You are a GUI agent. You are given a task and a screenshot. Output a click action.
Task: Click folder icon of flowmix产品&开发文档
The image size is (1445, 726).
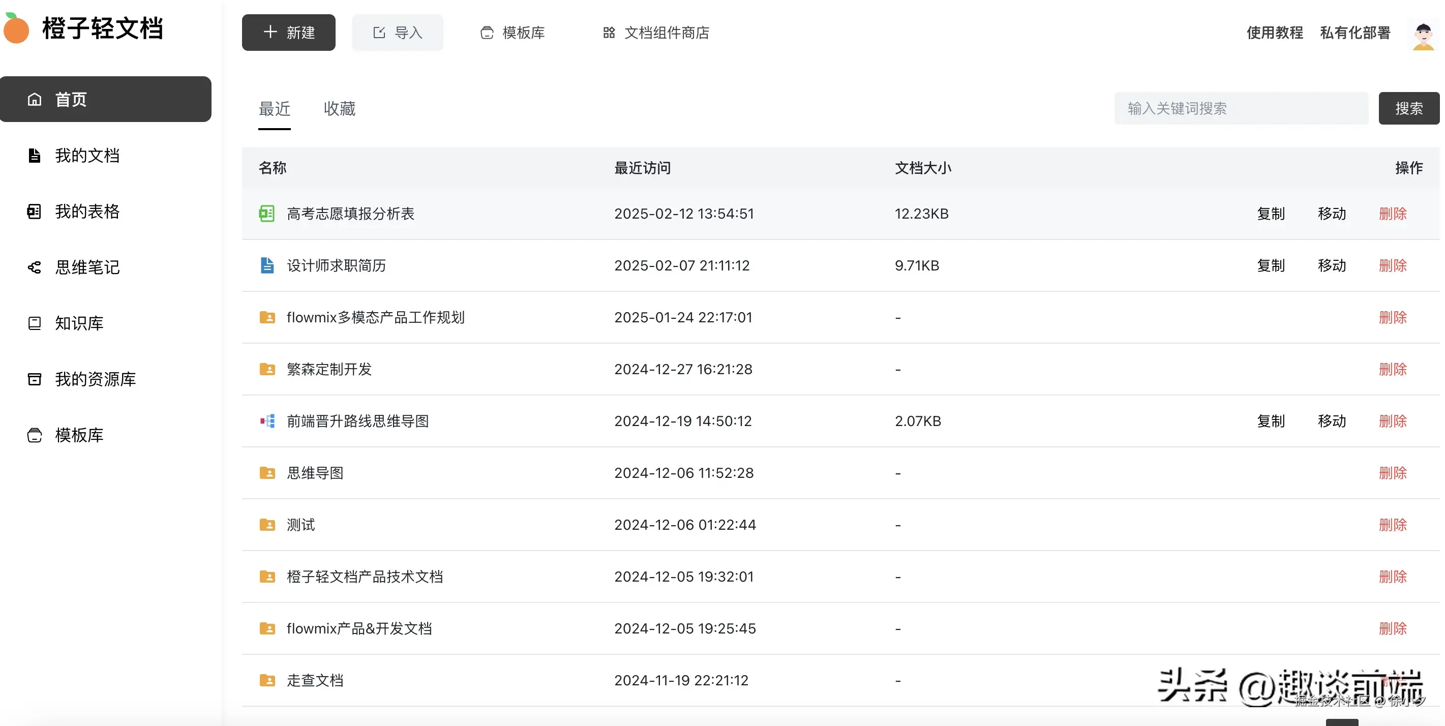pyautogui.click(x=267, y=628)
